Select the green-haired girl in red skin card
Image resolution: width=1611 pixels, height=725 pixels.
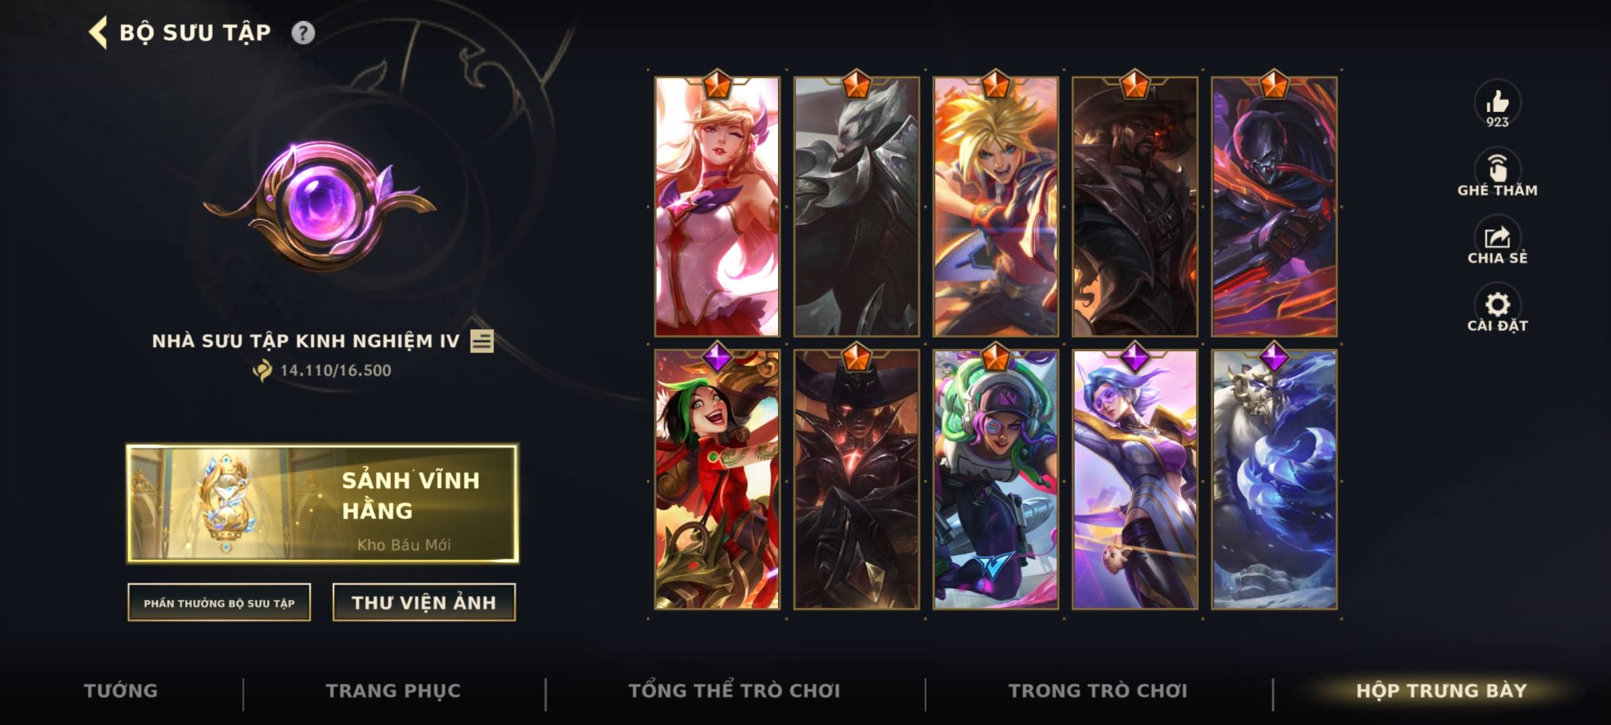point(718,479)
